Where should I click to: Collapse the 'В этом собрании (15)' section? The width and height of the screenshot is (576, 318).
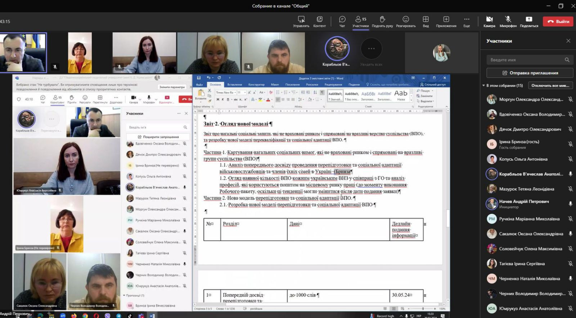click(483, 85)
